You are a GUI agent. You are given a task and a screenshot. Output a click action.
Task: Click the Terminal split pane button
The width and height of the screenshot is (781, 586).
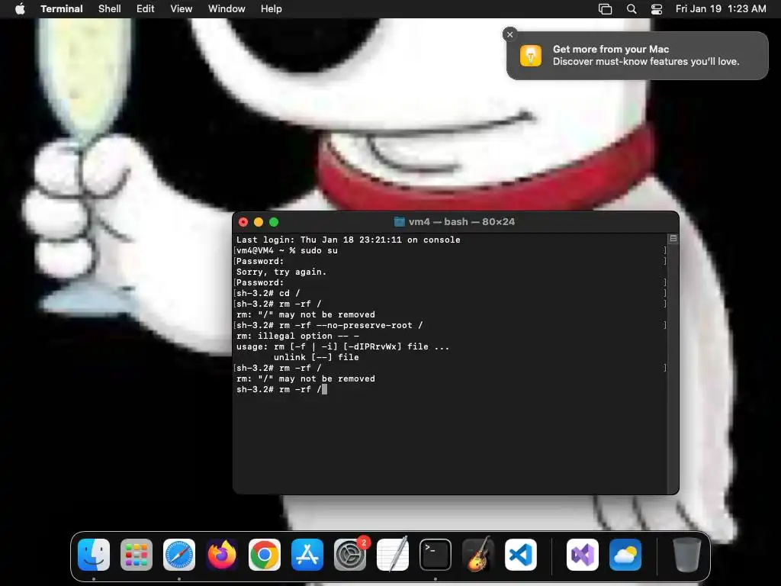[x=673, y=239]
